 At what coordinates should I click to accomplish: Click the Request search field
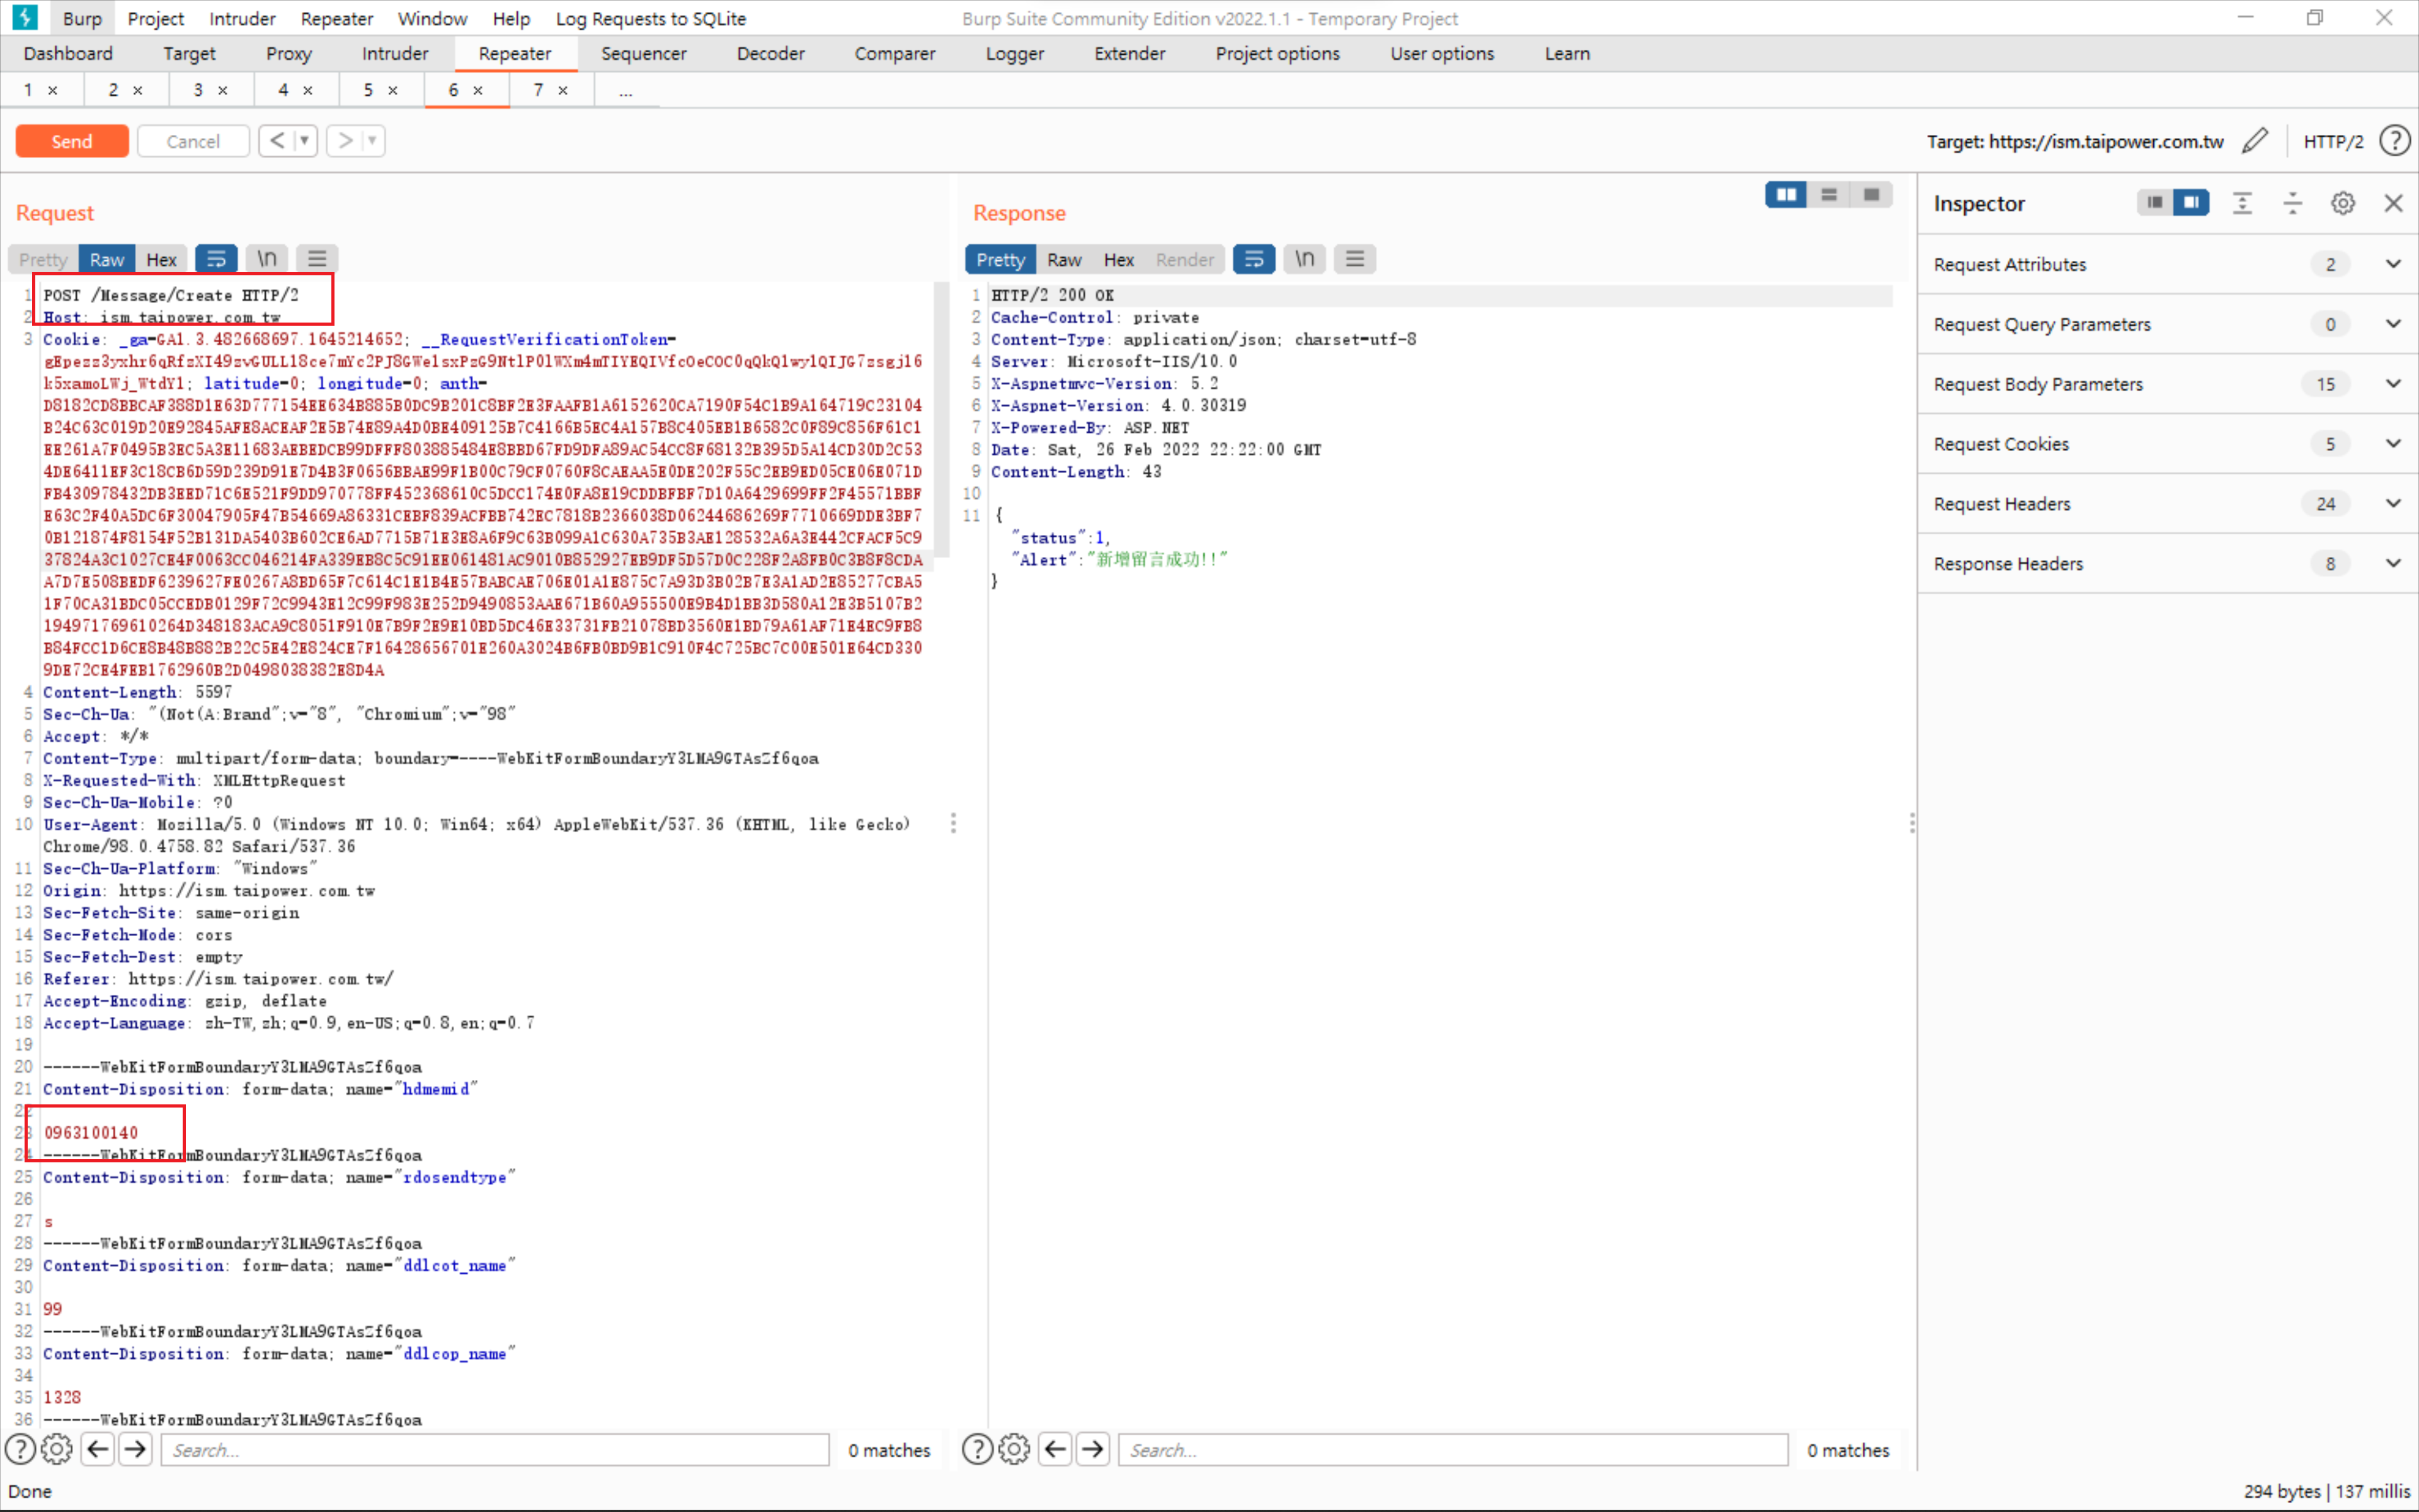(495, 1450)
